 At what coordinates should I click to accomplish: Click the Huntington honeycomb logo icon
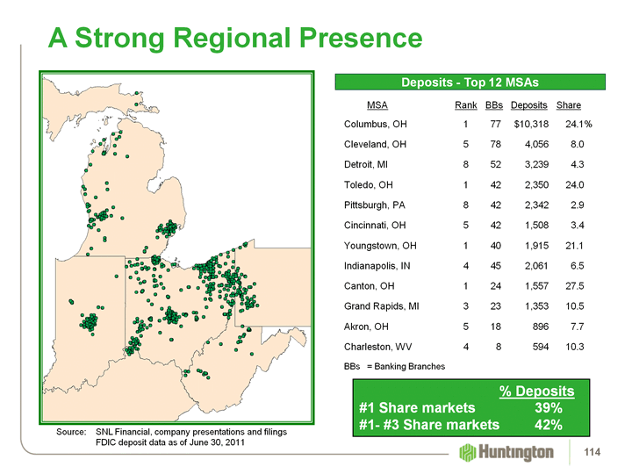coord(468,452)
